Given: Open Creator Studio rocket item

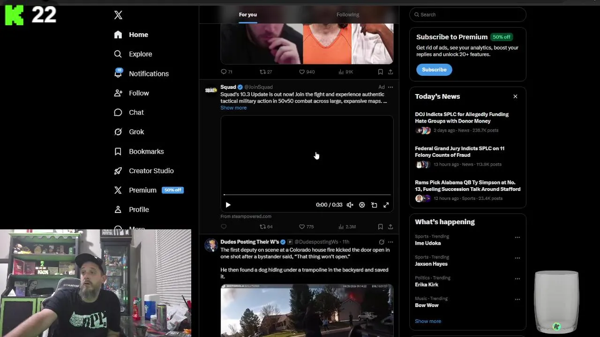Looking at the screenshot, I should (x=144, y=171).
